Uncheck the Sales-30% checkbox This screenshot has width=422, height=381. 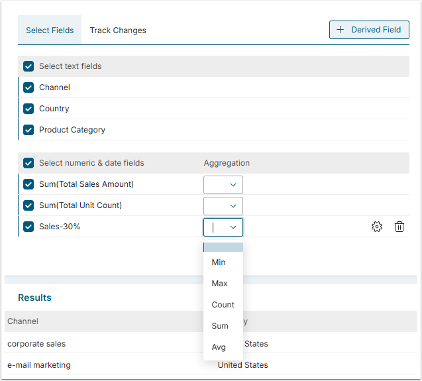coord(28,227)
